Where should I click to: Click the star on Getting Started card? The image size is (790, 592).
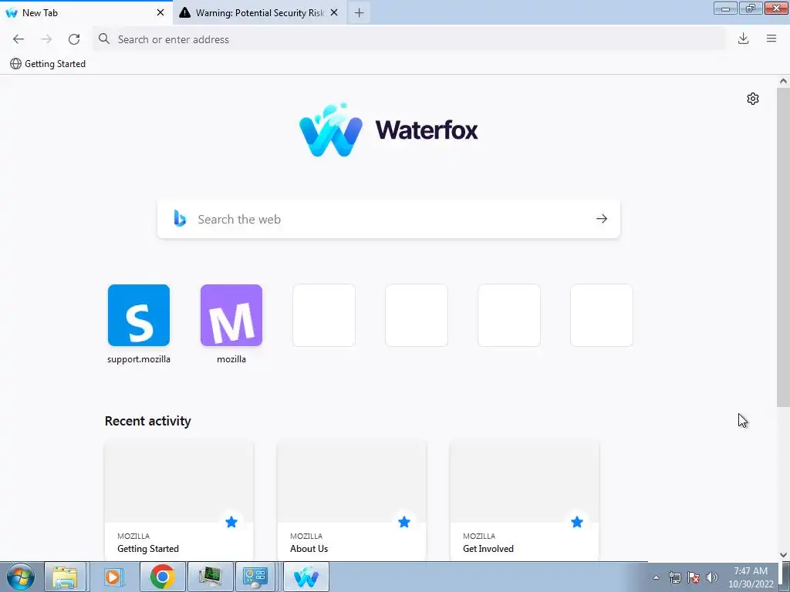pyautogui.click(x=231, y=523)
